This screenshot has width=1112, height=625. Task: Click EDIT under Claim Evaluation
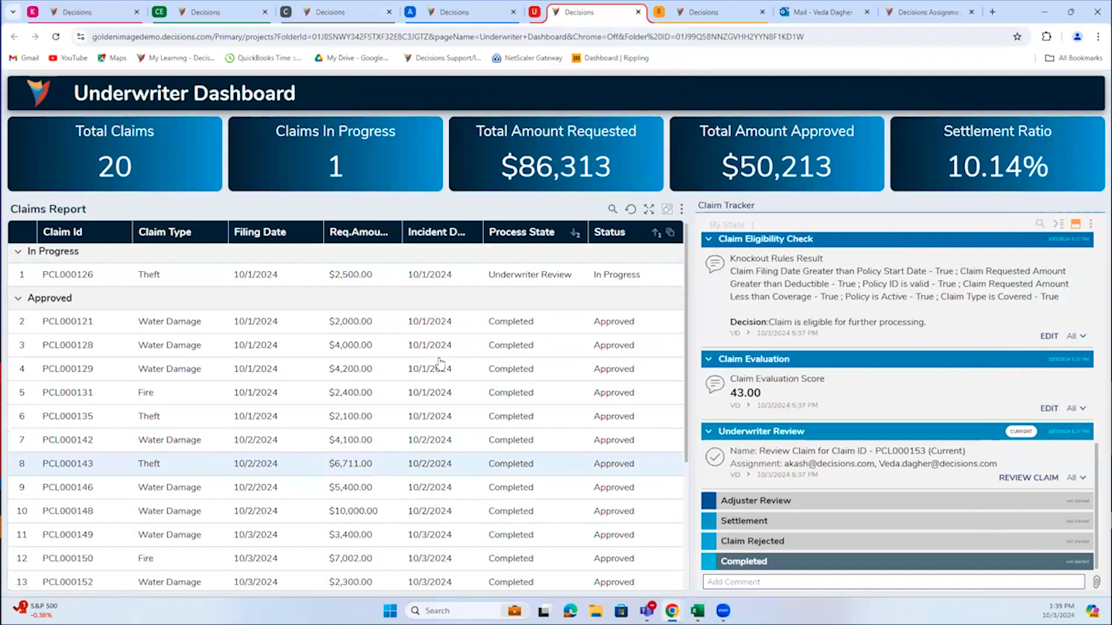pos(1049,408)
